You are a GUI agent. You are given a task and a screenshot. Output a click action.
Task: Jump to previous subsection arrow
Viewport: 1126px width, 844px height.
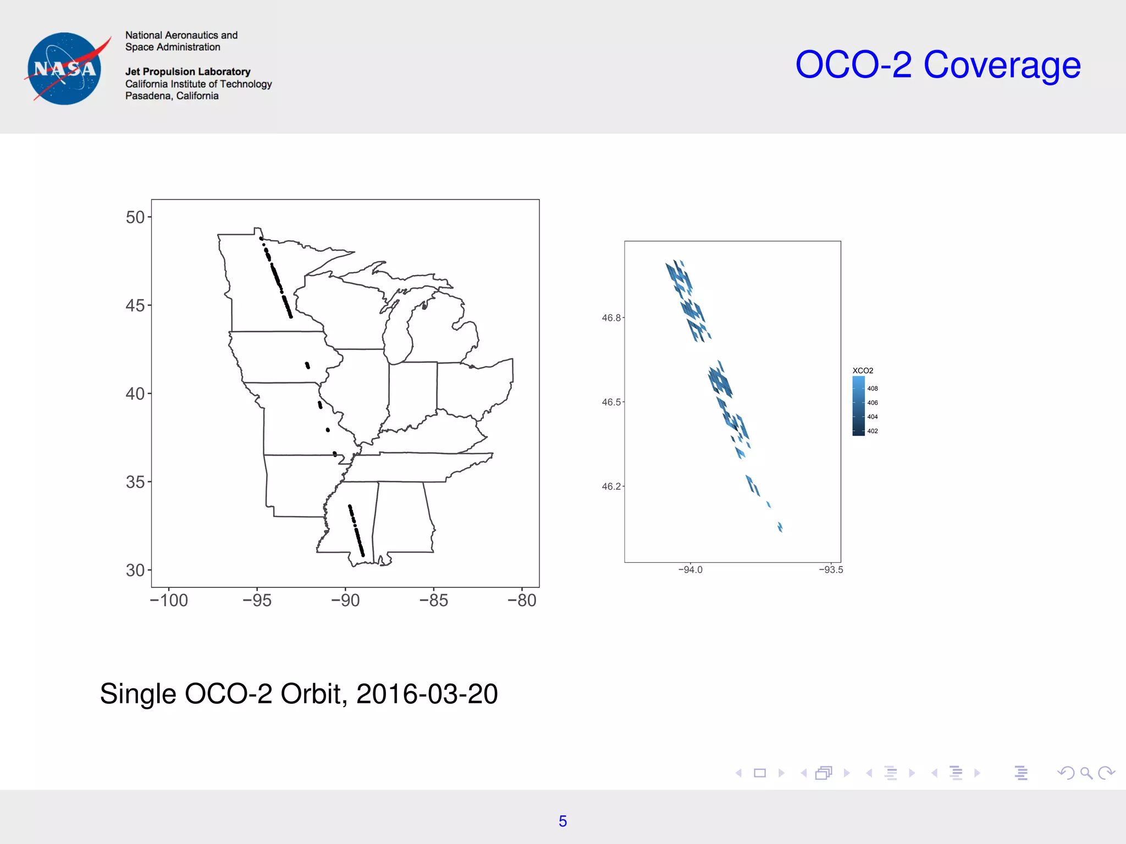point(869,773)
